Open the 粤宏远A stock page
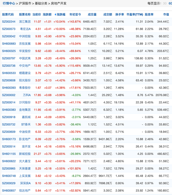 pyautogui.click(x=25, y=29)
